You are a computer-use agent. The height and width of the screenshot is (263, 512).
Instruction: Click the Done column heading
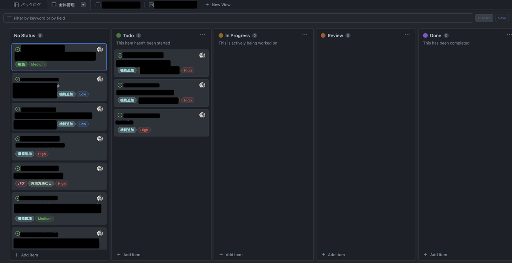[436, 35]
